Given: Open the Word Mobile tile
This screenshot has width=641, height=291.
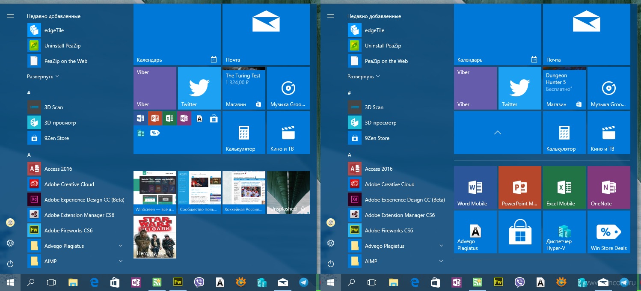Looking at the screenshot, I should pyautogui.click(x=475, y=187).
